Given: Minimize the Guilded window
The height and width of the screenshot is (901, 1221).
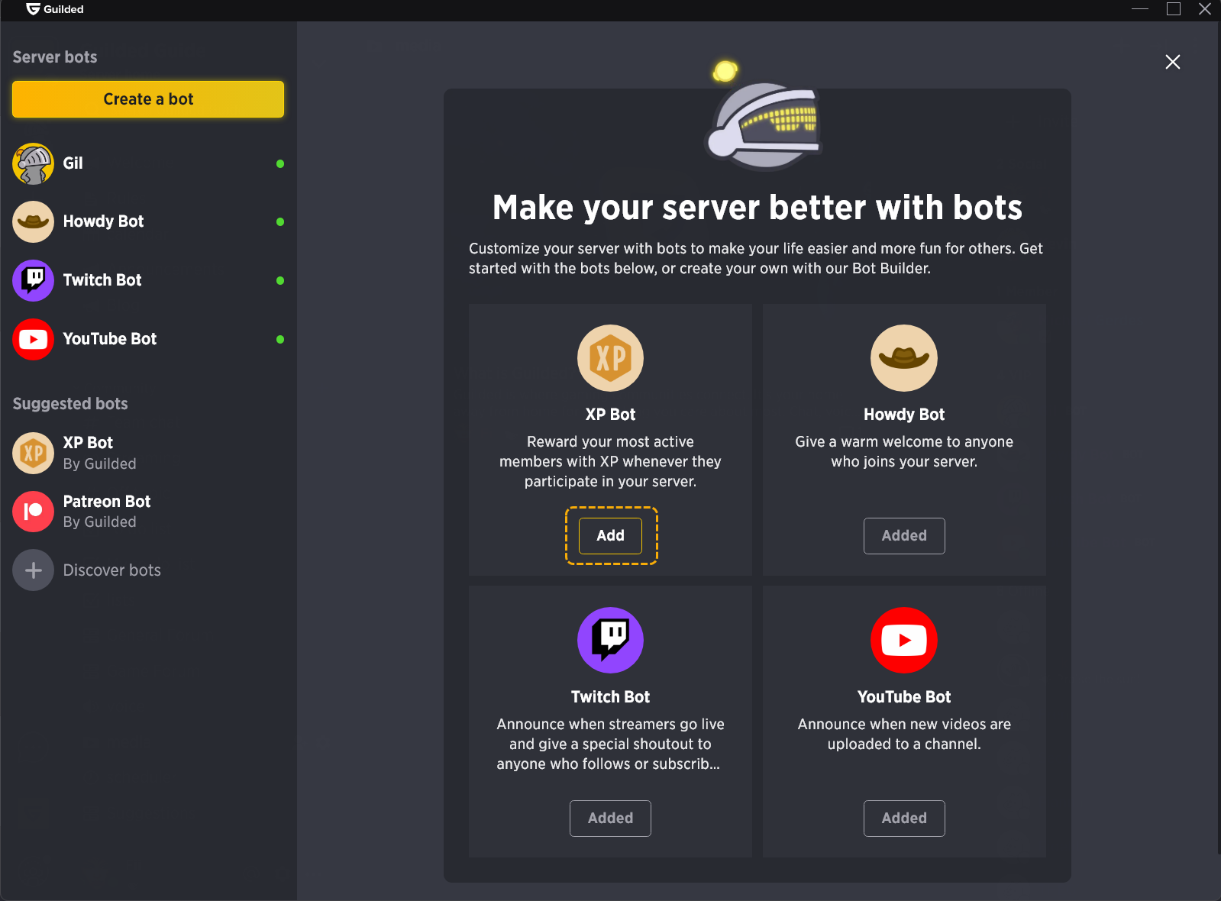Looking at the screenshot, I should [x=1140, y=9].
